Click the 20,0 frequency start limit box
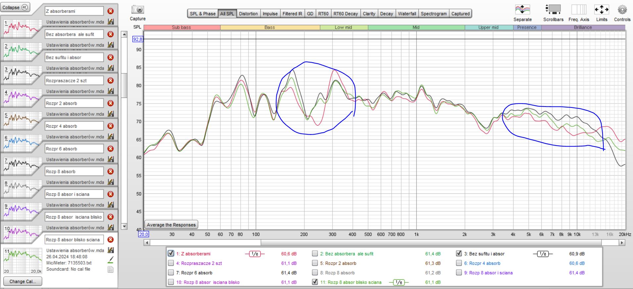The width and height of the screenshot is (633, 289). pyautogui.click(x=143, y=234)
